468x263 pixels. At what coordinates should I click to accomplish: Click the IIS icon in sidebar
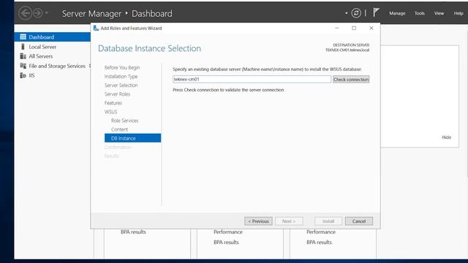click(23, 75)
